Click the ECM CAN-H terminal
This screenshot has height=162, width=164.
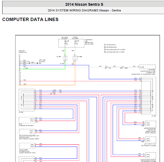32,119
